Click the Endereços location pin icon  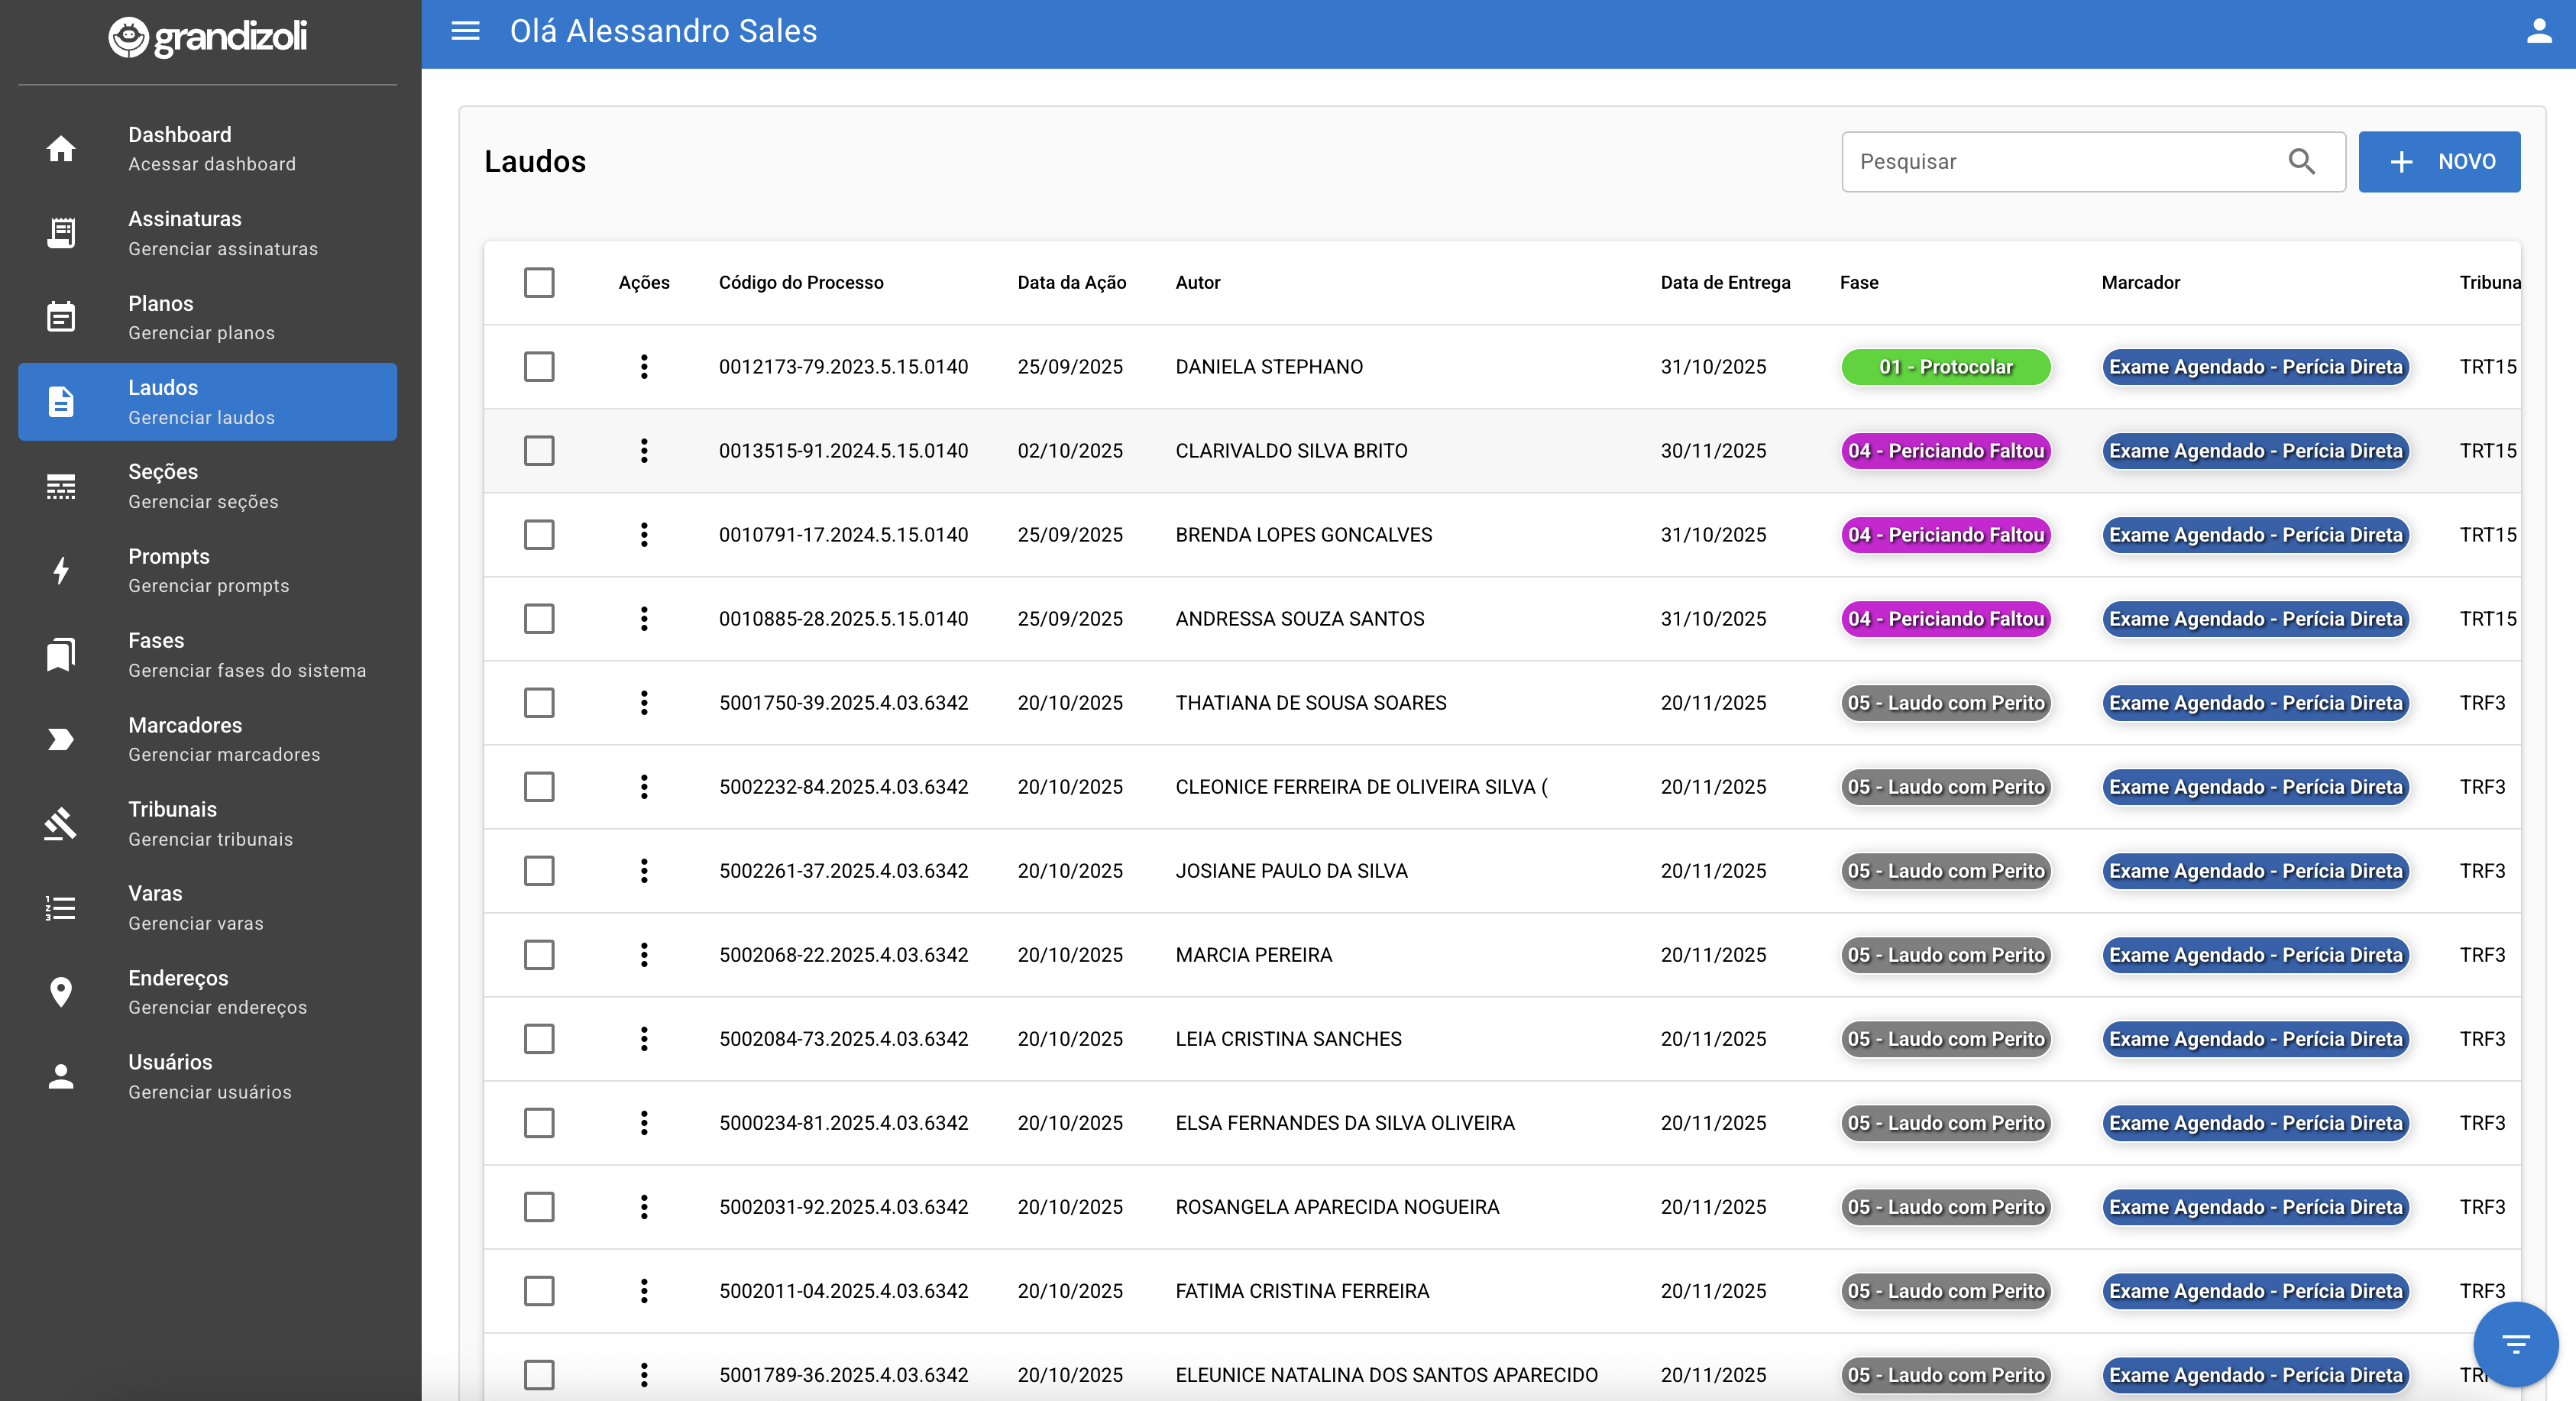(61, 992)
